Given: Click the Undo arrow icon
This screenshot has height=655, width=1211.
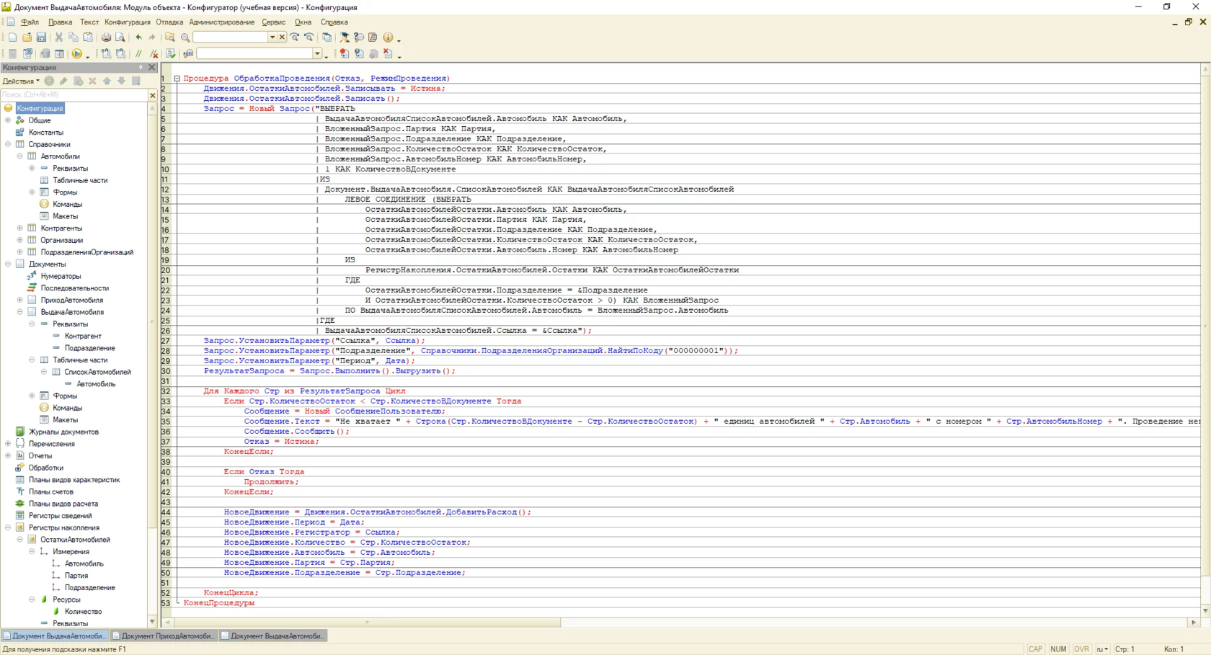Looking at the screenshot, I should coord(138,37).
